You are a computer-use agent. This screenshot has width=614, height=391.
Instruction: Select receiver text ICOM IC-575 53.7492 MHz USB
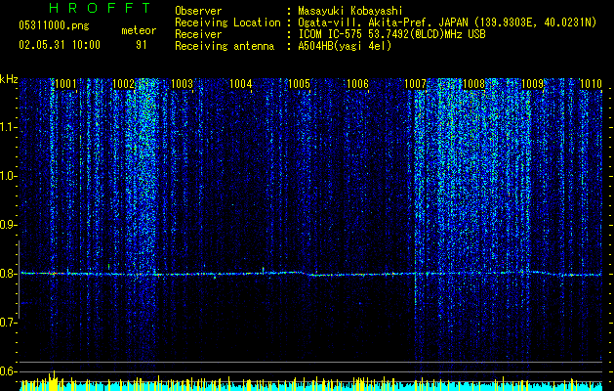391,34
